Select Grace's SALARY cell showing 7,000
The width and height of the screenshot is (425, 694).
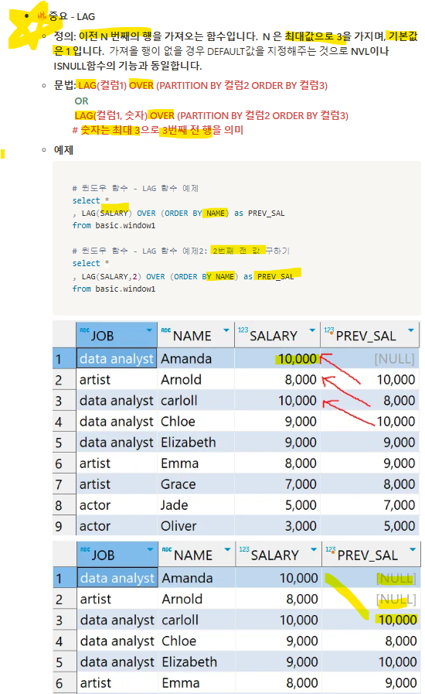277,484
